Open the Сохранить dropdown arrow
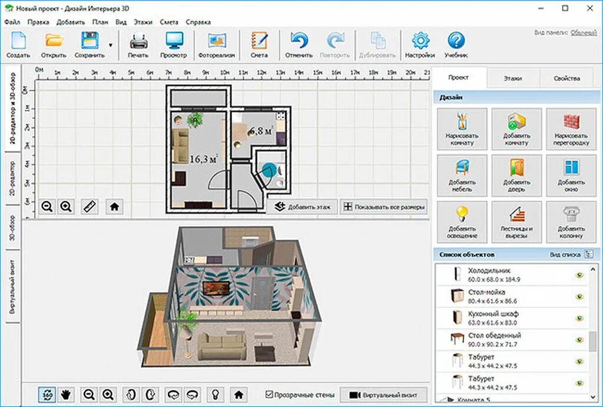The width and height of the screenshot is (603, 407). pos(110,45)
